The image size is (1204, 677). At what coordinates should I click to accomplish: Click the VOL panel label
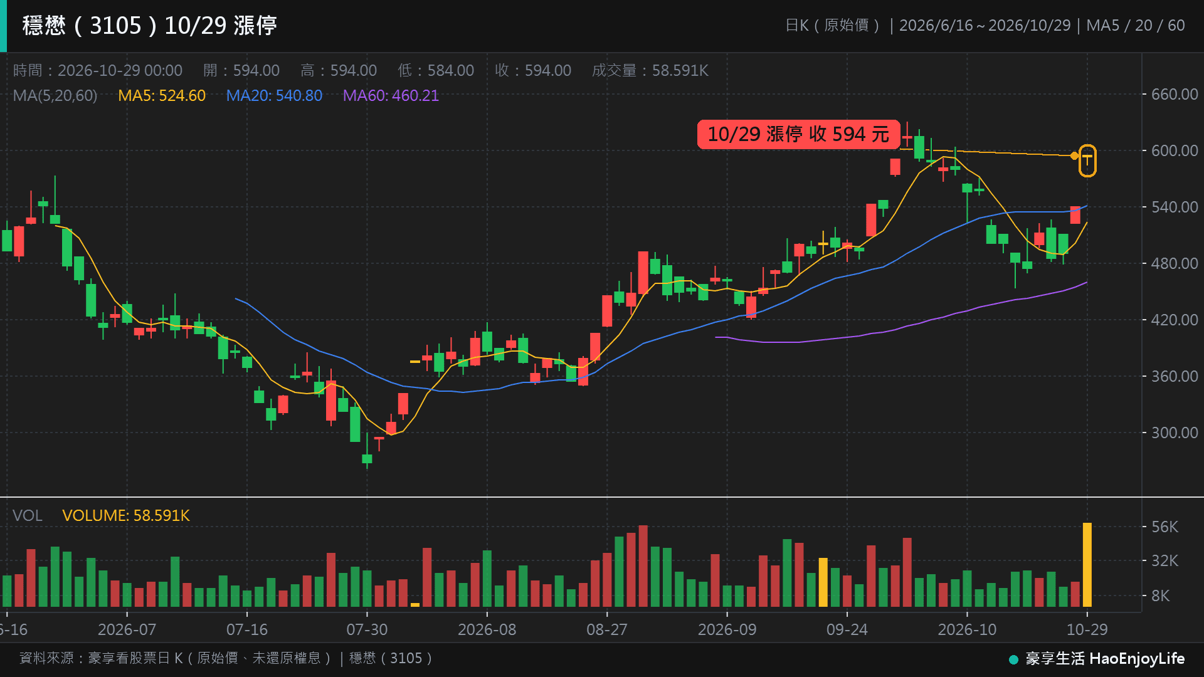point(28,515)
